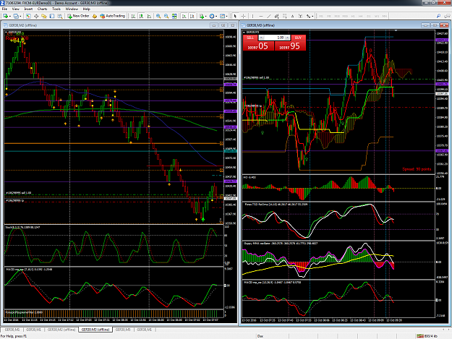The image size is (452, 339).
Task: Click the buy price 10397 95 tile
Action: click(290, 46)
